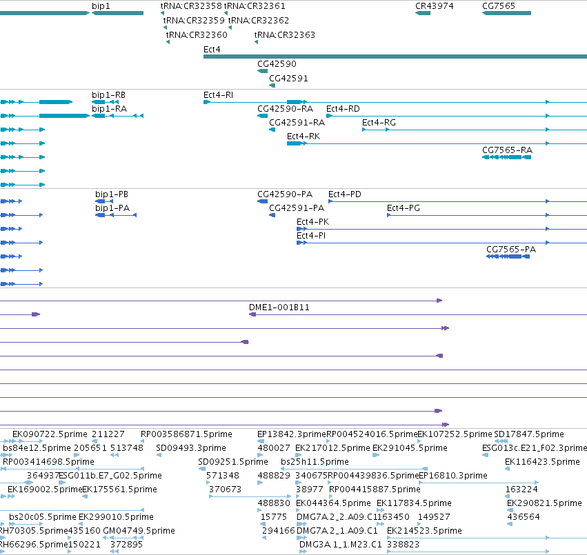The width and height of the screenshot is (587, 555).
Task: Open the bip1-RB transcript label
Action: 108,95
